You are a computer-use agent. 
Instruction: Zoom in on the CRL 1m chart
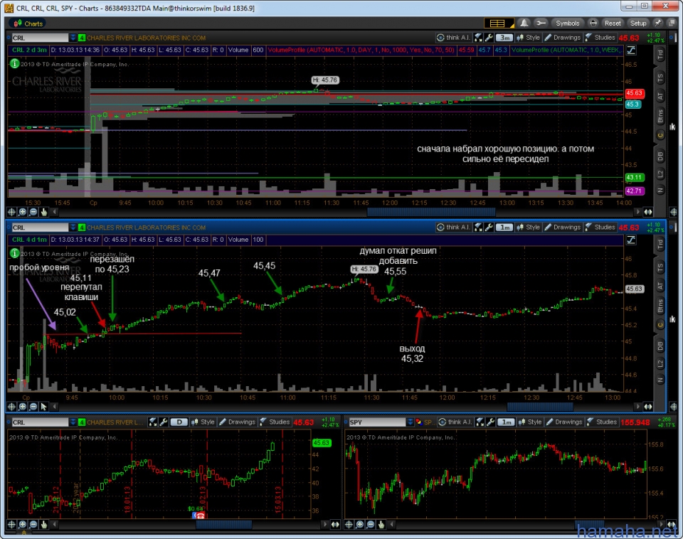click(22, 407)
